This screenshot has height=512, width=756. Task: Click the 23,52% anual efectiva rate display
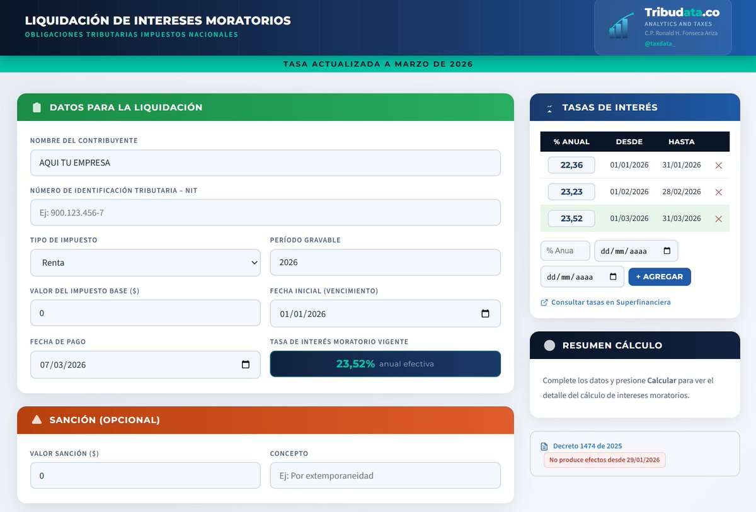(386, 364)
